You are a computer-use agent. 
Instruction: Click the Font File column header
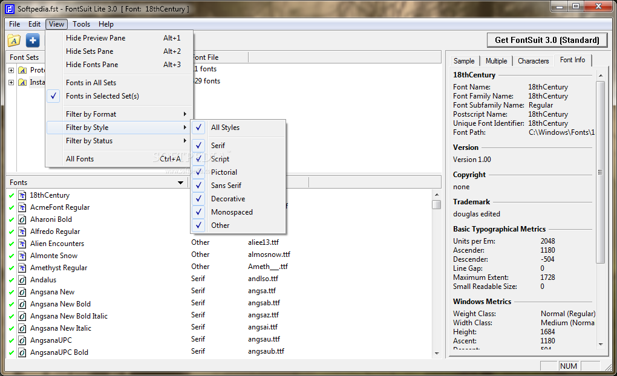[x=220, y=57]
